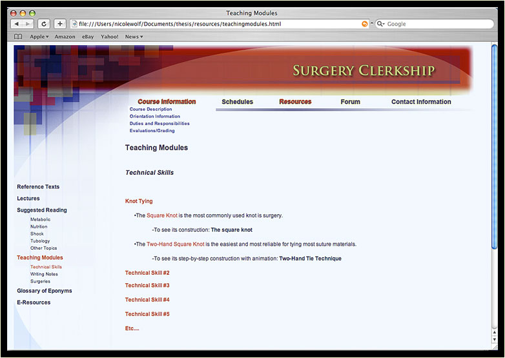Open Glossary of Eponyms in the sidebar

(x=45, y=291)
